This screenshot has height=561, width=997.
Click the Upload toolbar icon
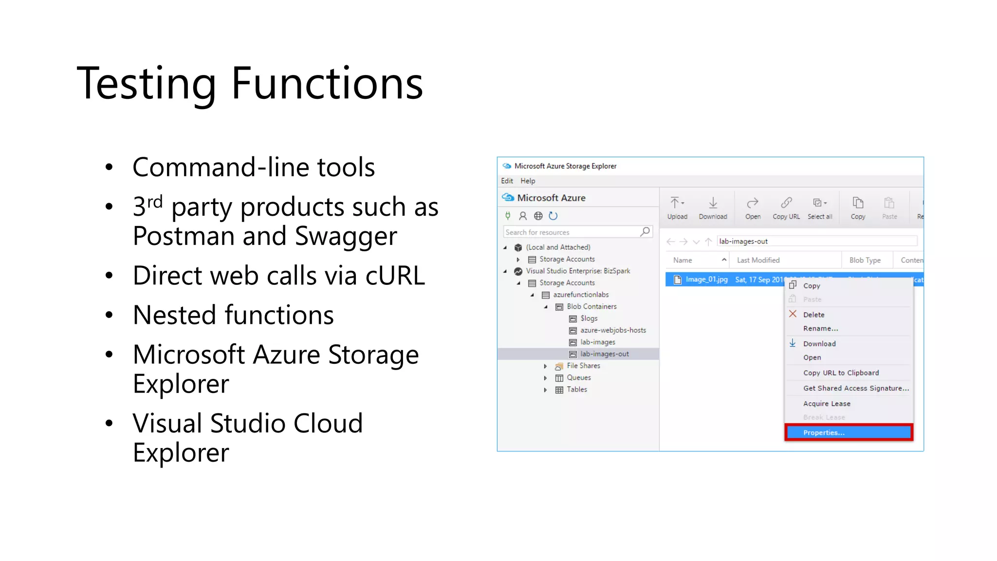click(x=677, y=208)
